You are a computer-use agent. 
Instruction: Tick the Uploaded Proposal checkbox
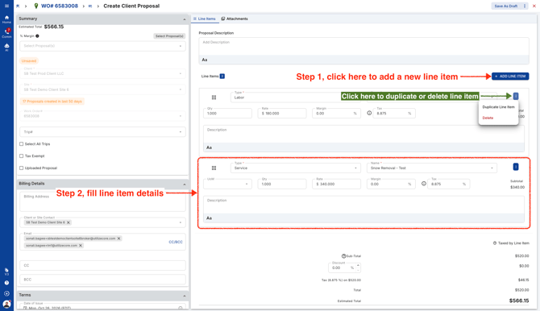click(x=21, y=168)
